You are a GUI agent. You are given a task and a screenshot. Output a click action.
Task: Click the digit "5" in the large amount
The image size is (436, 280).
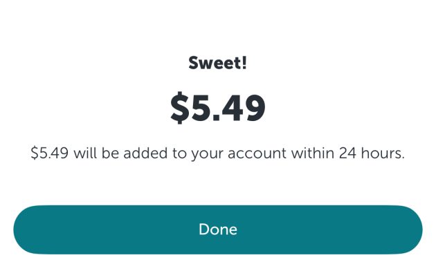(x=202, y=108)
